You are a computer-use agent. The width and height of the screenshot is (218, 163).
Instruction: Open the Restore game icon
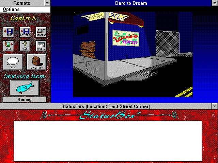click(25, 32)
